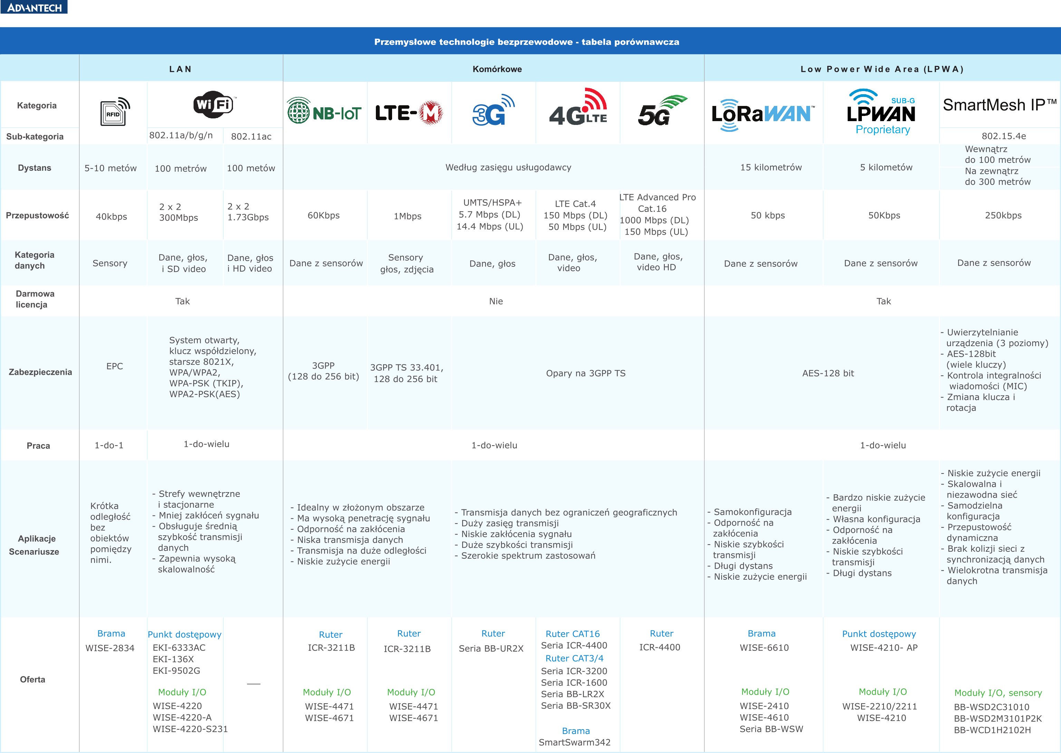Image resolution: width=1061 pixels, height=753 pixels.
Task: Click the UMTS/HSPA+ throughput cell
Action: pyautogui.click(x=490, y=215)
